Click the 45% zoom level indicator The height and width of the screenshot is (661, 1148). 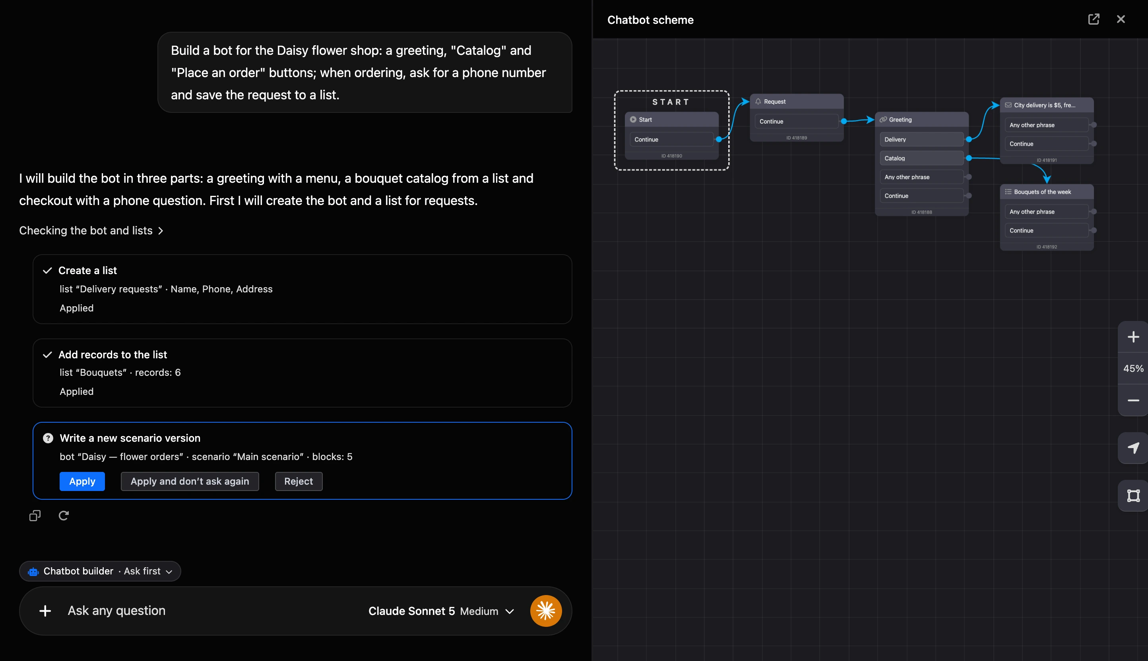pyautogui.click(x=1133, y=369)
